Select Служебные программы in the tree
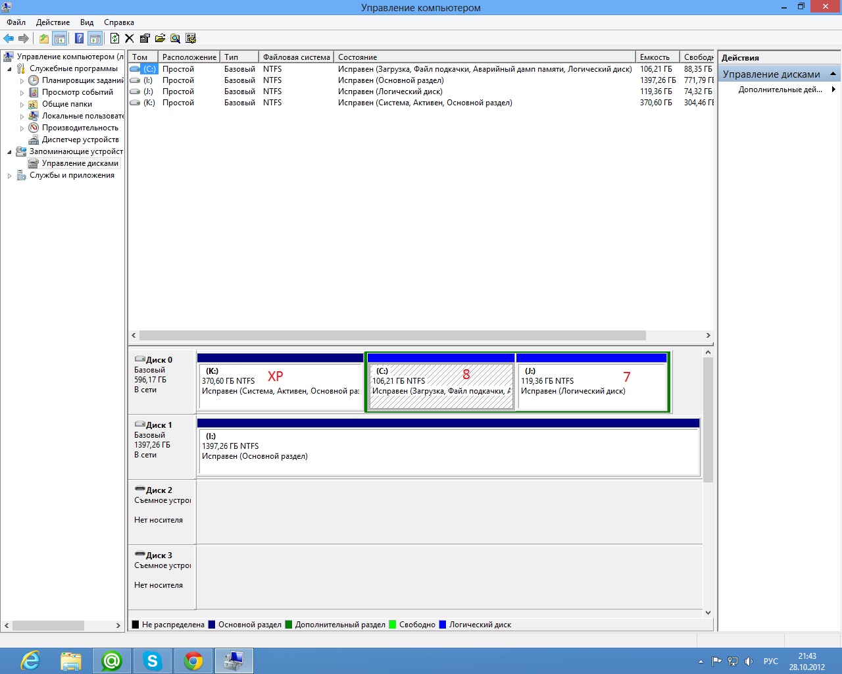 [x=74, y=68]
